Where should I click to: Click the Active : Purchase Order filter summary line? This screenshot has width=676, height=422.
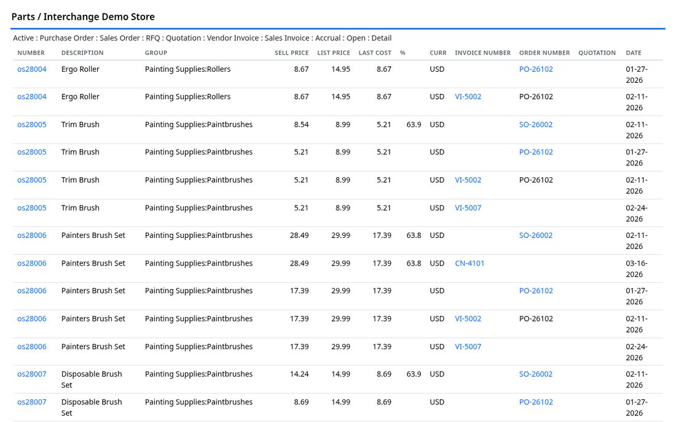(x=202, y=38)
